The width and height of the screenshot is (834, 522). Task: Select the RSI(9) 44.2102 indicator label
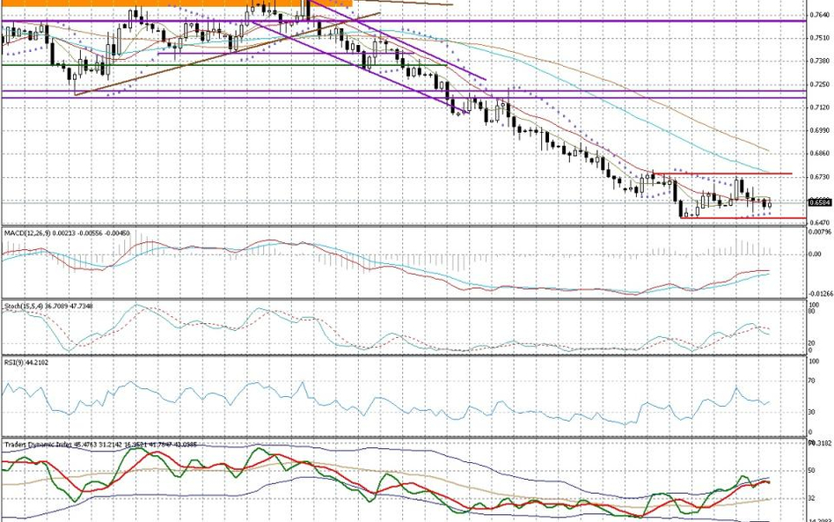[26, 363]
